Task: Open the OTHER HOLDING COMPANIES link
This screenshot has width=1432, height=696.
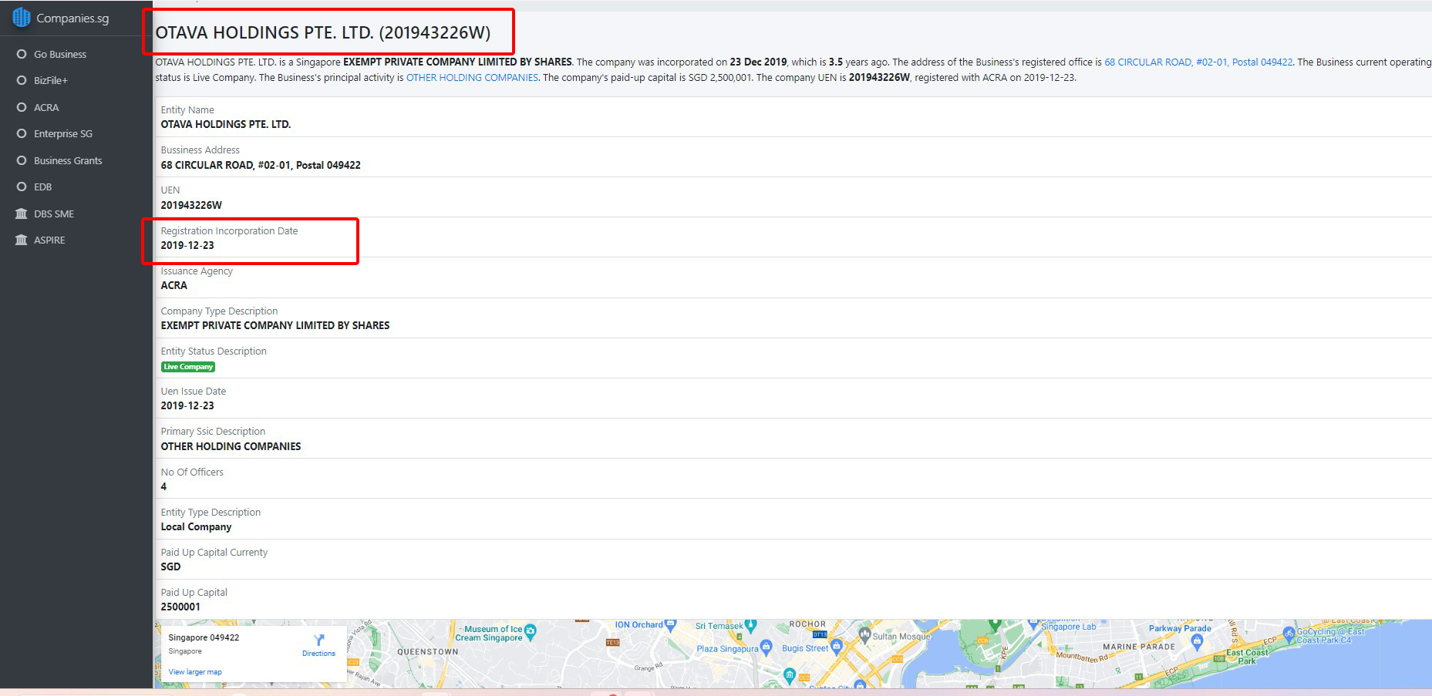Action: (472, 78)
